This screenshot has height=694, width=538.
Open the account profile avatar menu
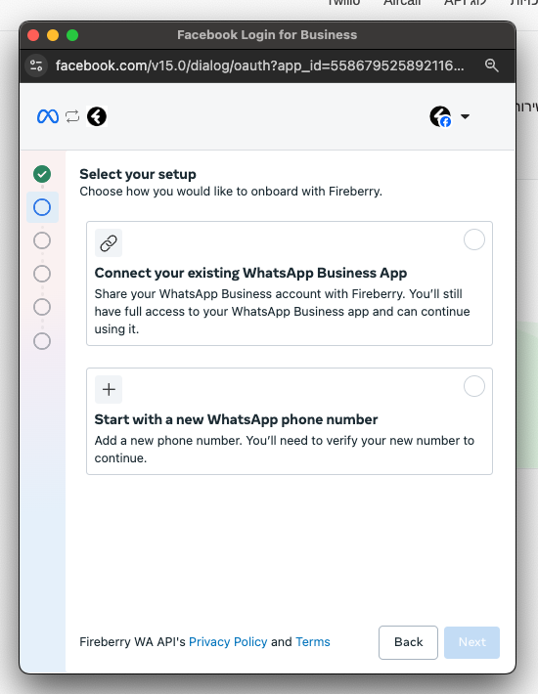click(440, 117)
